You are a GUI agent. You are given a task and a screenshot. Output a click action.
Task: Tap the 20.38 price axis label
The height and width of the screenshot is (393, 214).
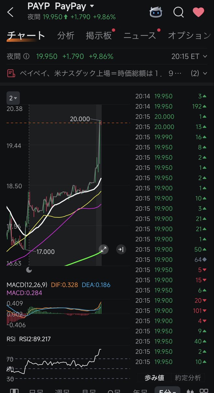[x=14, y=109]
